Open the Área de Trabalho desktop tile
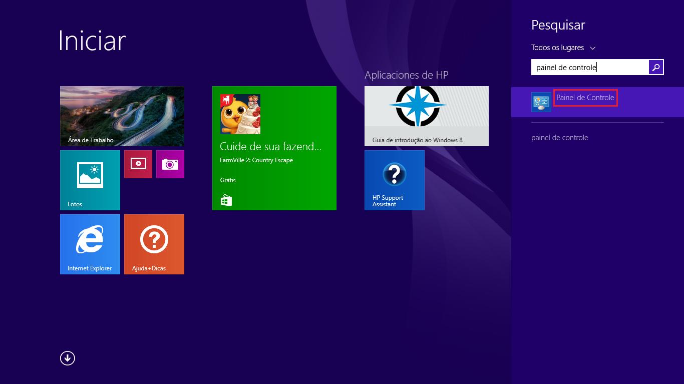 [122, 116]
